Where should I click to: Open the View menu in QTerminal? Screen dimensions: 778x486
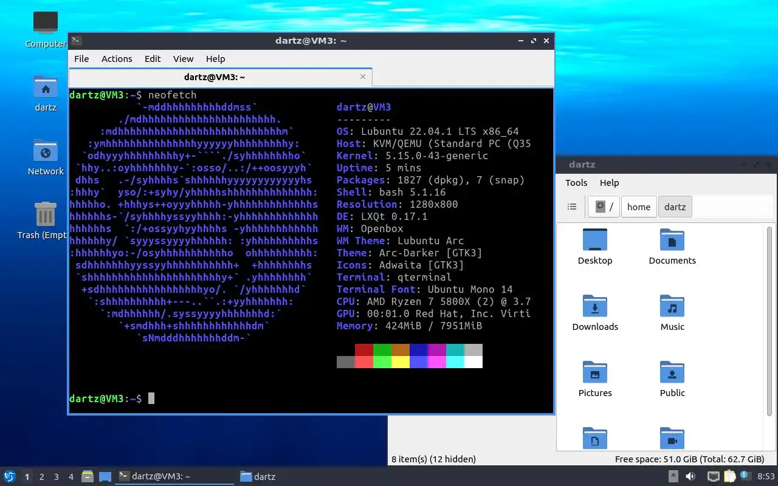pos(183,59)
